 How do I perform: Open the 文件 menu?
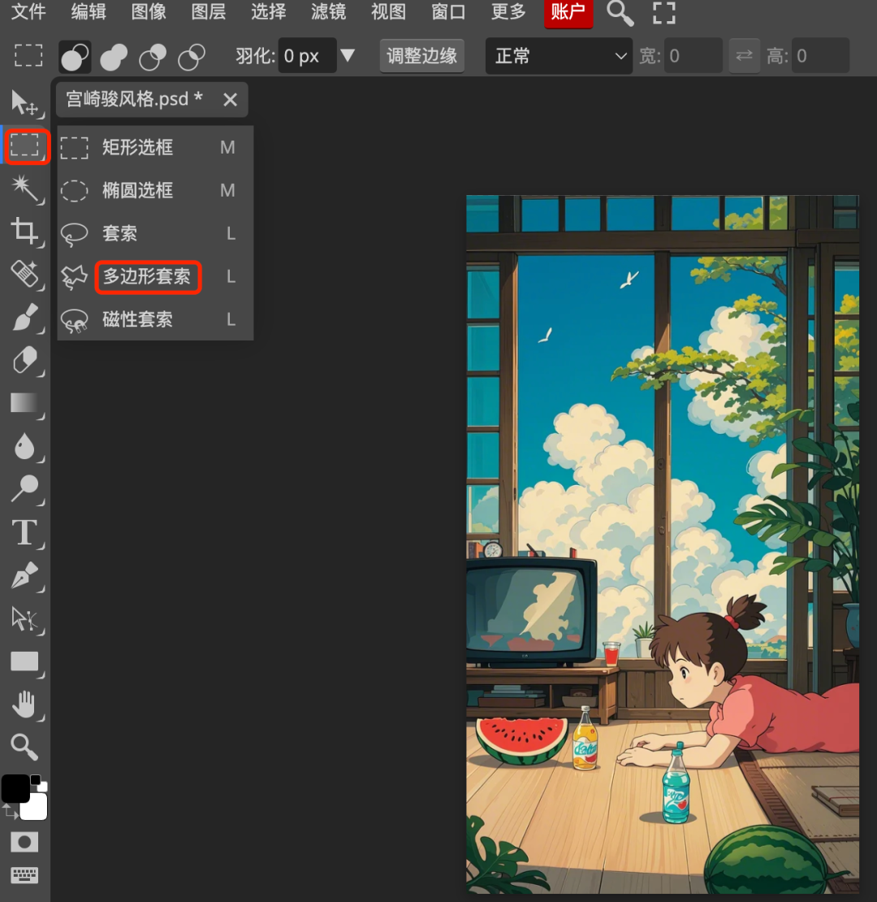point(28,11)
